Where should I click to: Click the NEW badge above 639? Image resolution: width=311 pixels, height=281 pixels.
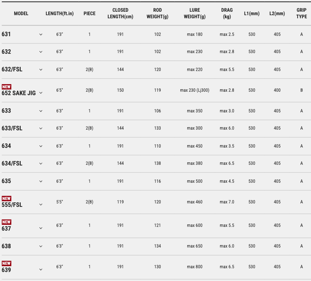coord(7,263)
